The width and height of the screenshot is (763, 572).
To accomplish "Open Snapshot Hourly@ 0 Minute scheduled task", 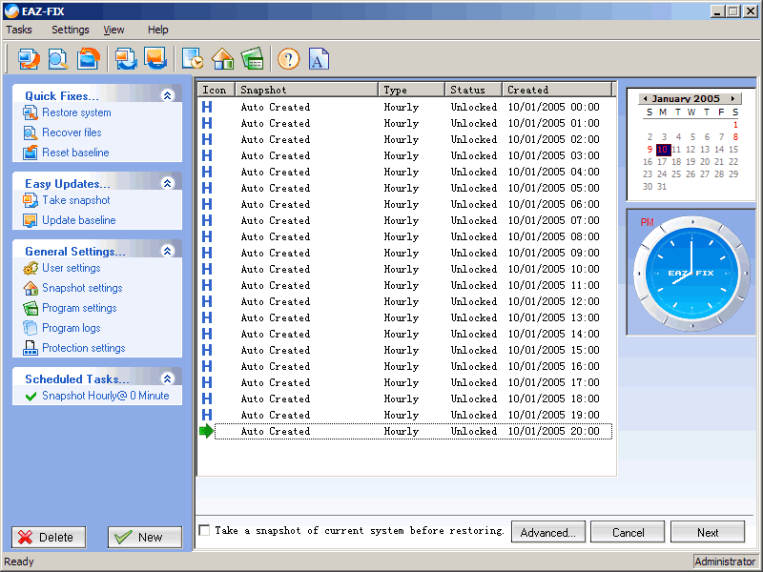I will click(x=106, y=396).
